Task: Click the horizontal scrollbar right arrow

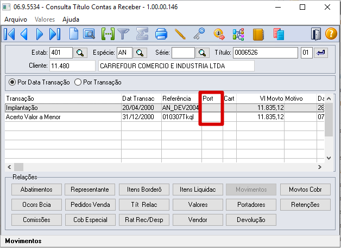Action: pyautogui.click(x=319, y=167)
